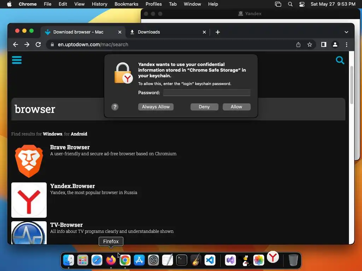This screenshot has width=362, height=271.
Task: Launch Firefox from the Dock
Action: [111, 260]
